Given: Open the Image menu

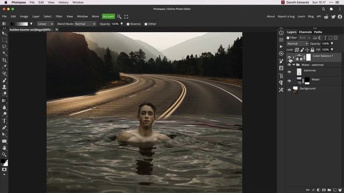Looking at the screenshot, I should click(24, 17).
